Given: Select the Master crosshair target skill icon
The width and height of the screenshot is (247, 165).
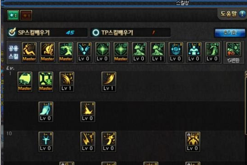Looking at the screenshot, I should click(121, 52).
